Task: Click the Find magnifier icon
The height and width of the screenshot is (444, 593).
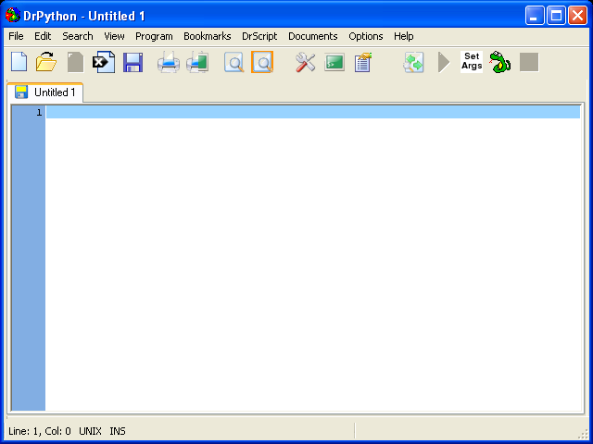Action: 234,62
